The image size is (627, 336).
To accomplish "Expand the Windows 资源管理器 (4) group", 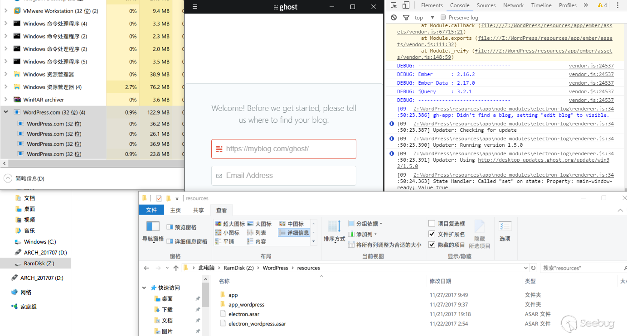I will pyautogui.click(x=6, y=87).
